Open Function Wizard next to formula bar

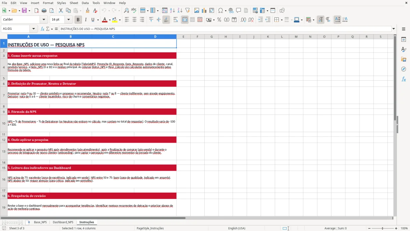[x=43, y=29]
